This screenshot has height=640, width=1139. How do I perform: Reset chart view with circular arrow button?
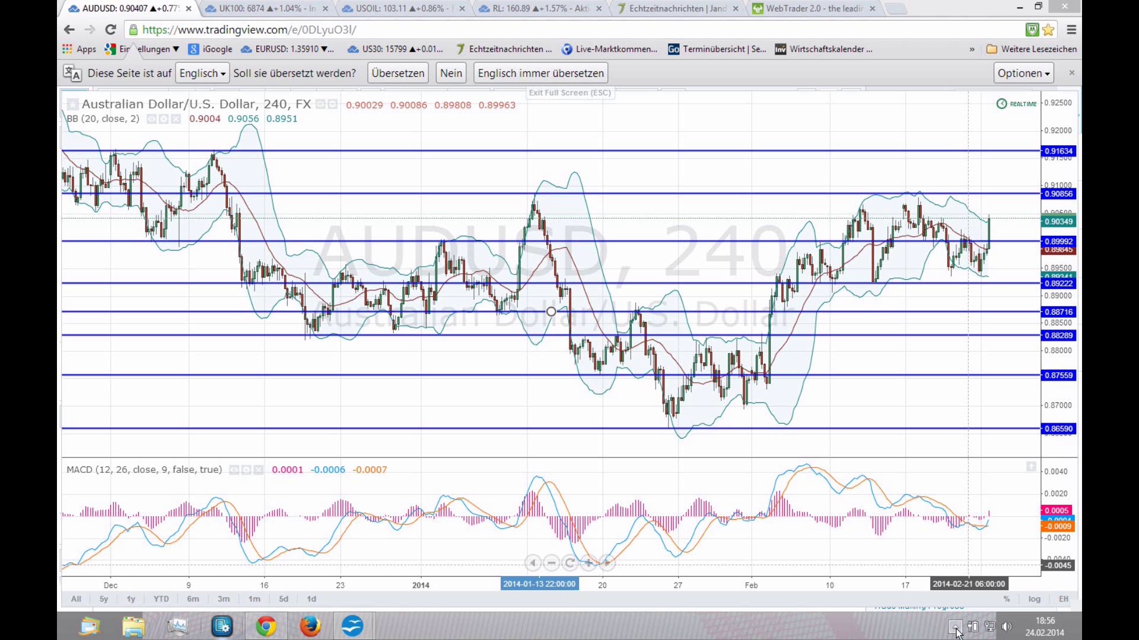(570, 563)
